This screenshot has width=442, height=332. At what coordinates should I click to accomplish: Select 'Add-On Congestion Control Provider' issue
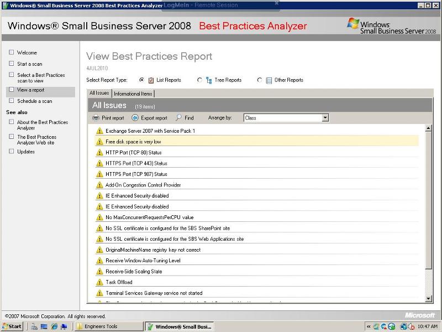(257, 185)
